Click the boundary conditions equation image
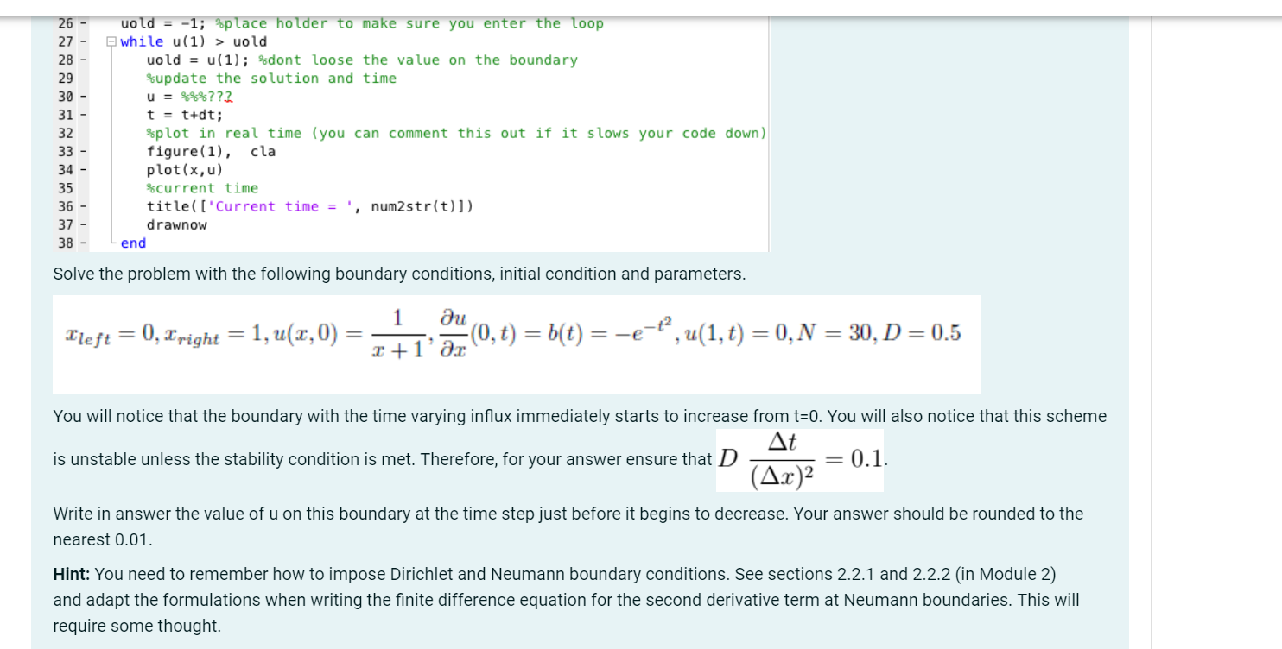The width and height of the screenshot is (1282, 649). tap(517, 344)
